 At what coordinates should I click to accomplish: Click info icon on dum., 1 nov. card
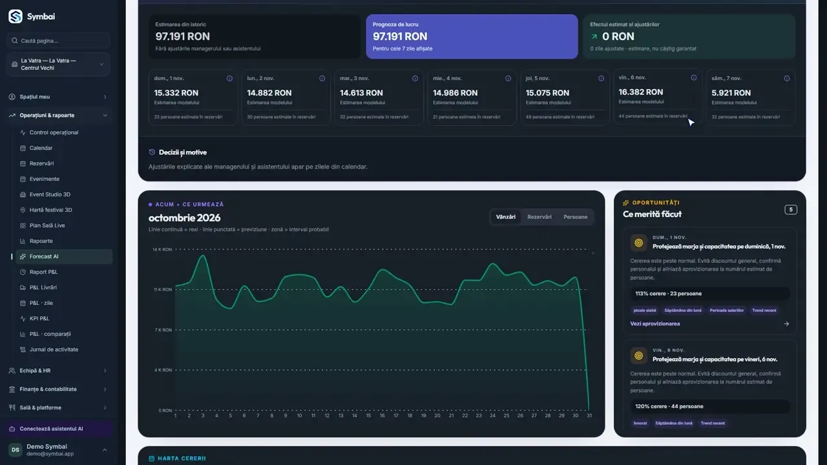(229, 78)
